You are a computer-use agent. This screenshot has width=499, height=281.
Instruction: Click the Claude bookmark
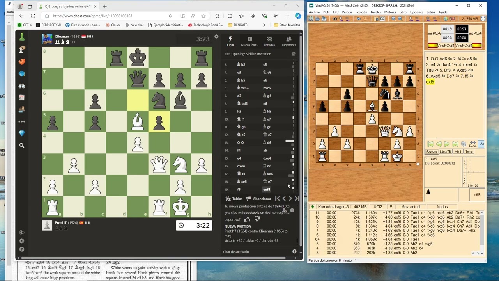point(113,25)
